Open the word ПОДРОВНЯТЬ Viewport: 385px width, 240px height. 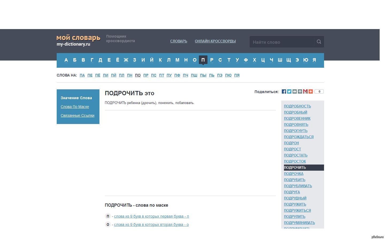click(x=296, y=125)
